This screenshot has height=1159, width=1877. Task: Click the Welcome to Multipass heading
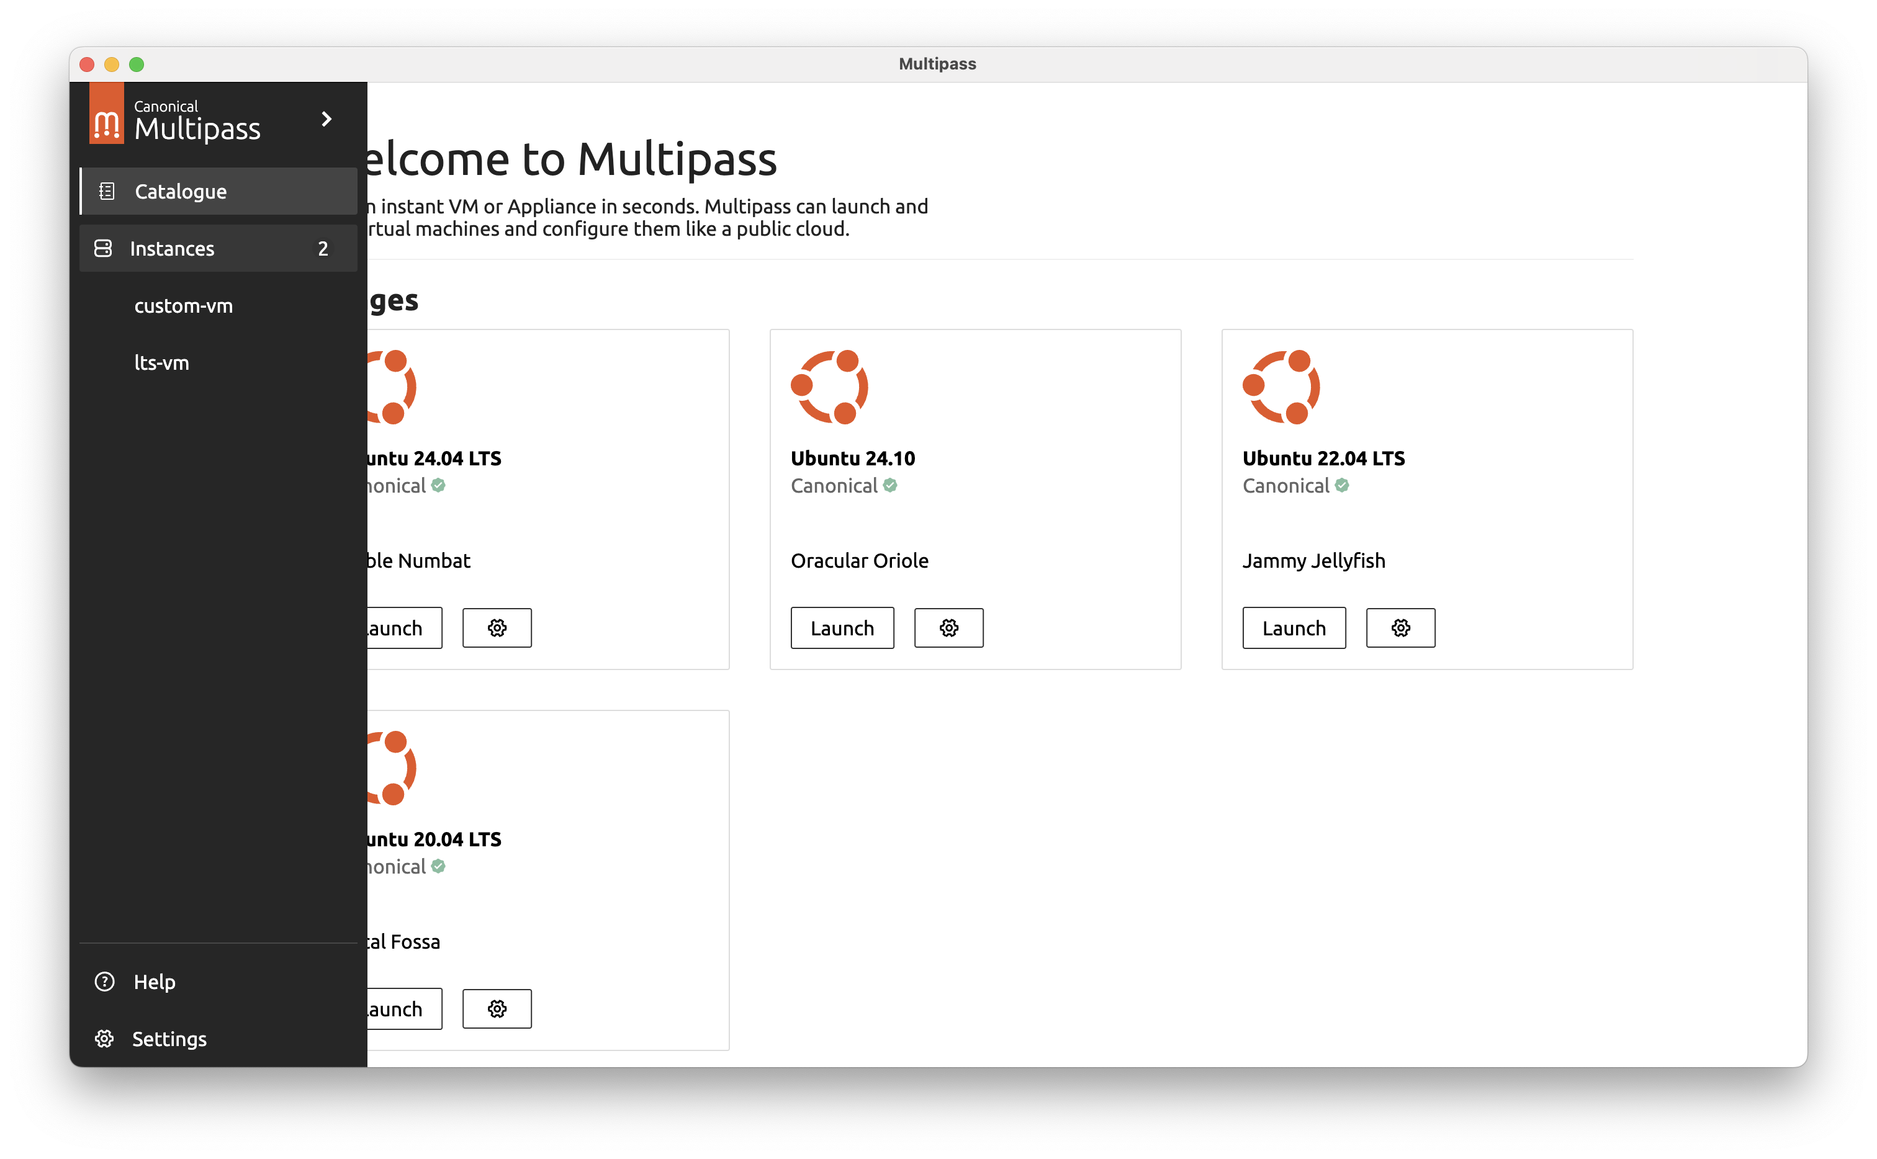[572, 159]
